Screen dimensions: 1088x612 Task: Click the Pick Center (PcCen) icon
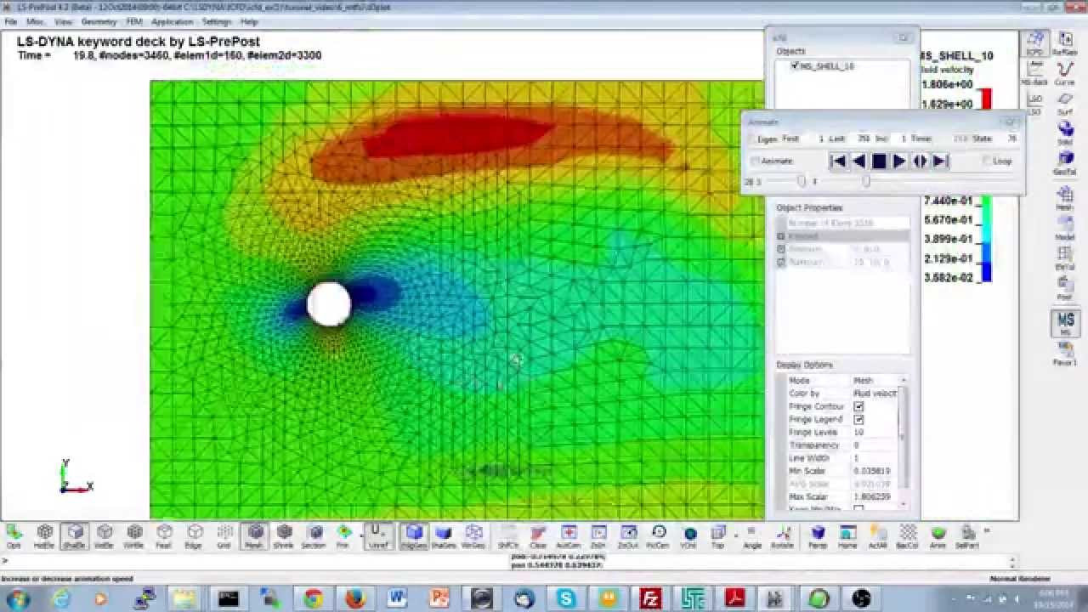click(659, 535)
